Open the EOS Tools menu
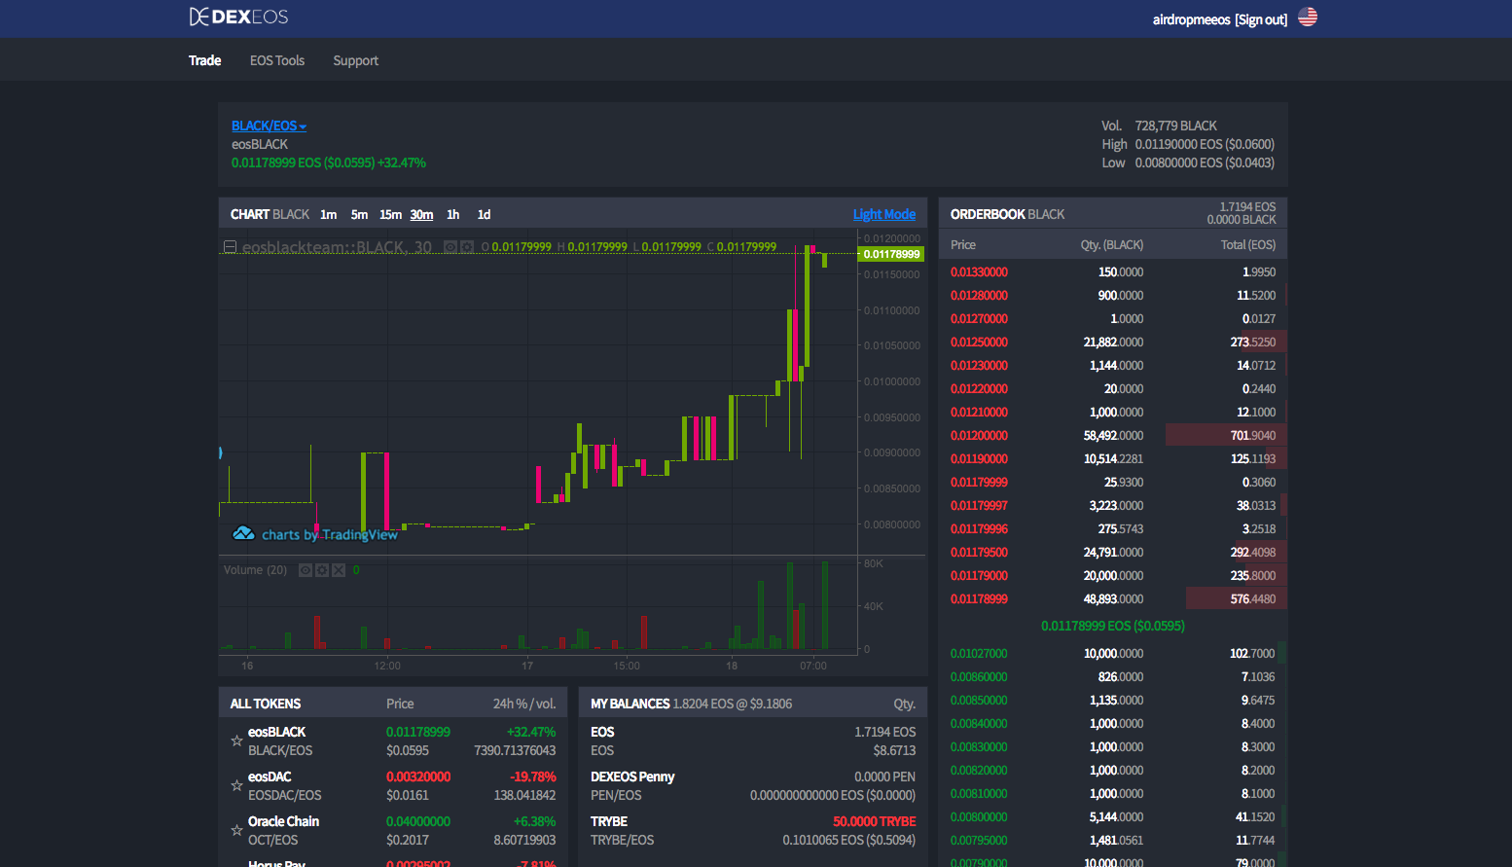 pyautogui.click(x=277, y=60)
